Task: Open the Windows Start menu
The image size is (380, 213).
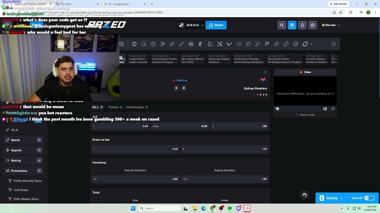Action: 133,208
